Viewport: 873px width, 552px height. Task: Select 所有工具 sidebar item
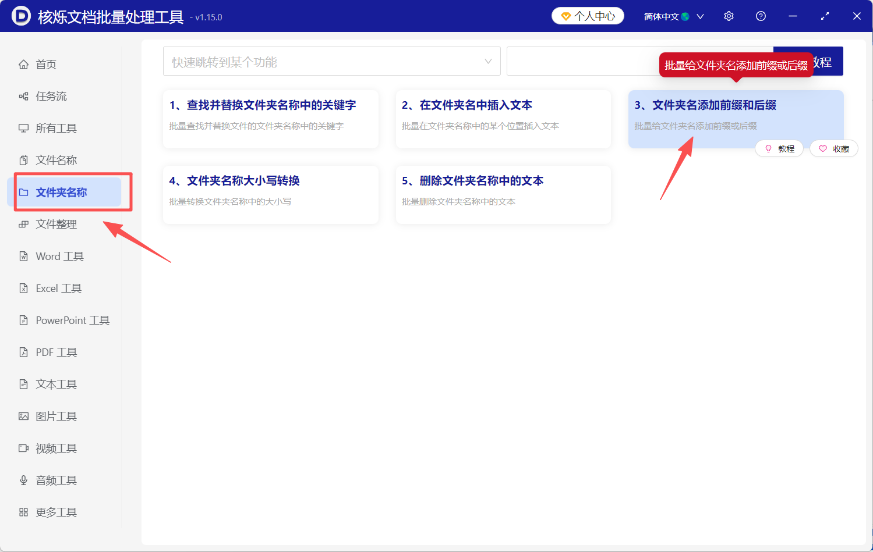64,128
